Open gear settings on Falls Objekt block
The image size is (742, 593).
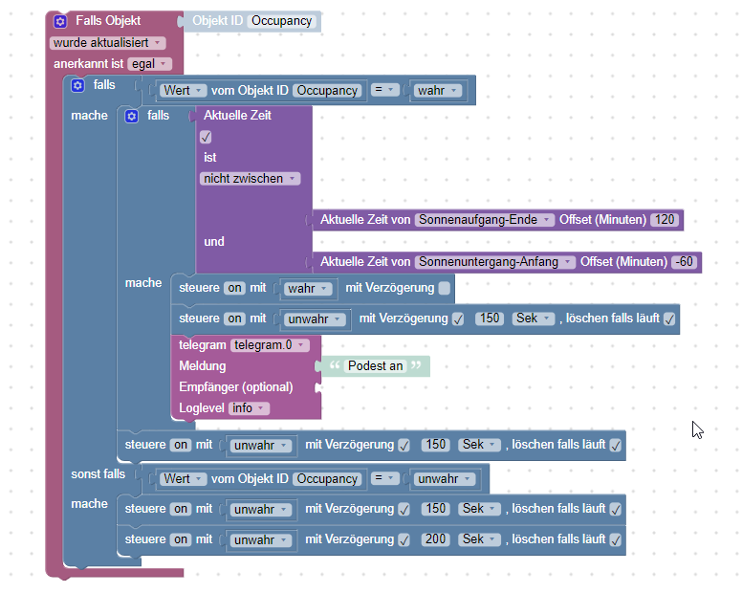60,21
